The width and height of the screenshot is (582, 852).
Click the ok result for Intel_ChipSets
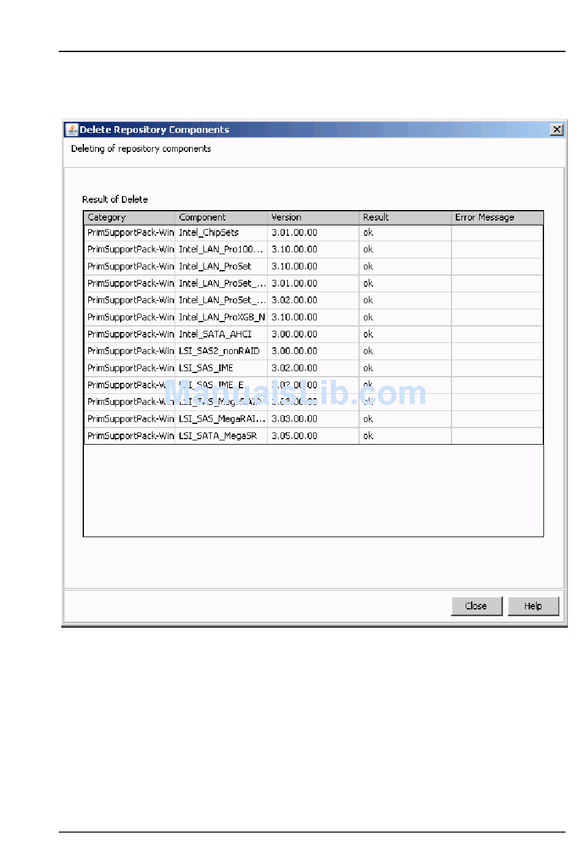tap(405, 233)
